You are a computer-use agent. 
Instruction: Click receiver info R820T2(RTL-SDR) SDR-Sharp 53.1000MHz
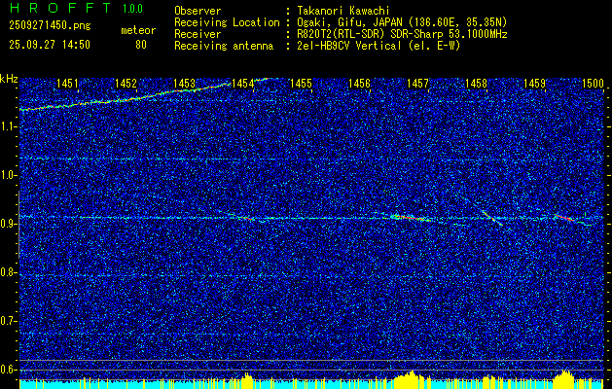tap(402, 34)
